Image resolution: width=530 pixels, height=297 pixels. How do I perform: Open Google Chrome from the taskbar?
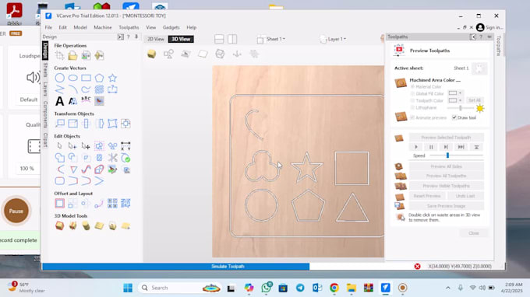click(x=334, y=288)
